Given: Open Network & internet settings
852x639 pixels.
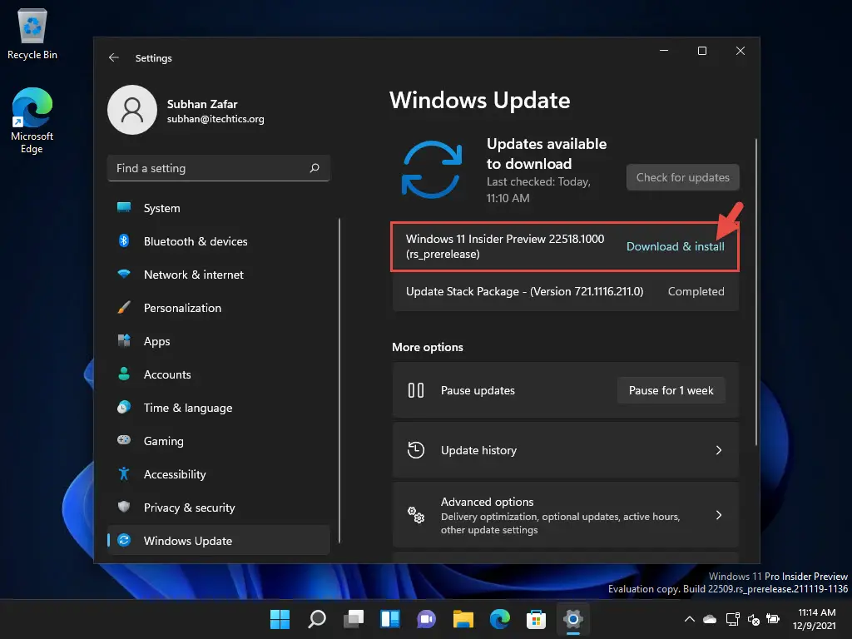Looking at the screenshot, I should (x=219, y=275).
